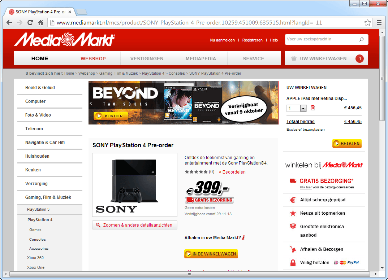Open a new browser tab

[x=81, y=12]
